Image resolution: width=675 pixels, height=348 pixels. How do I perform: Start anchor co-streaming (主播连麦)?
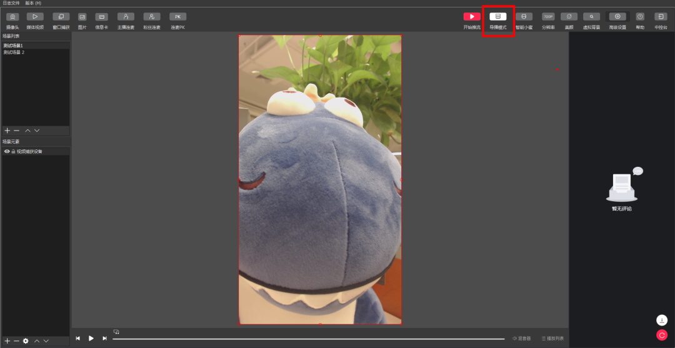click(126, 21)
